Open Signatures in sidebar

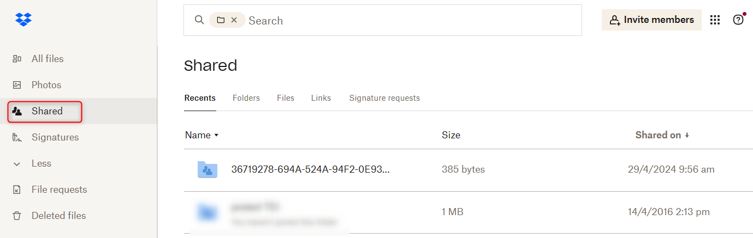click(x=55, y=137)
